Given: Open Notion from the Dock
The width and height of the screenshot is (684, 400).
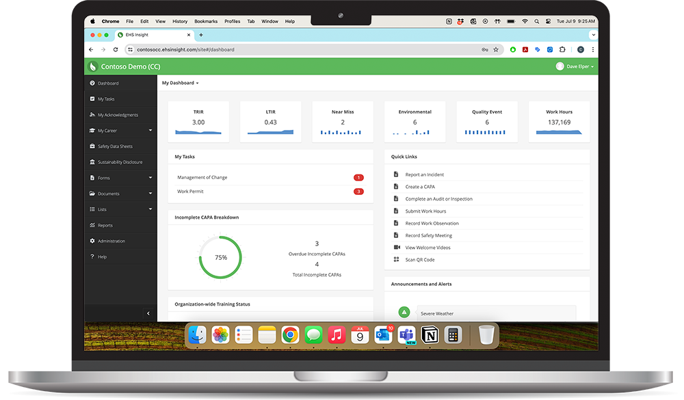Looking at the screenshot, I should (430, 335).
